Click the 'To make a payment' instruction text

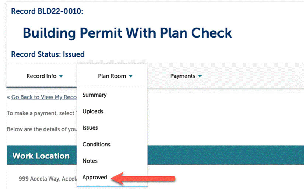pyautogui.click(x=41, y=113)
